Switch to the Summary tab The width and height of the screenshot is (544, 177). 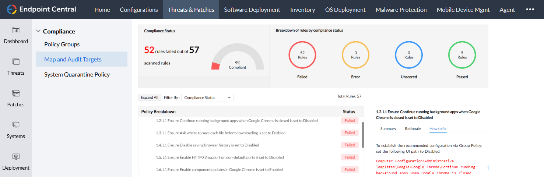pyautogui.click(x=388, y=129)
